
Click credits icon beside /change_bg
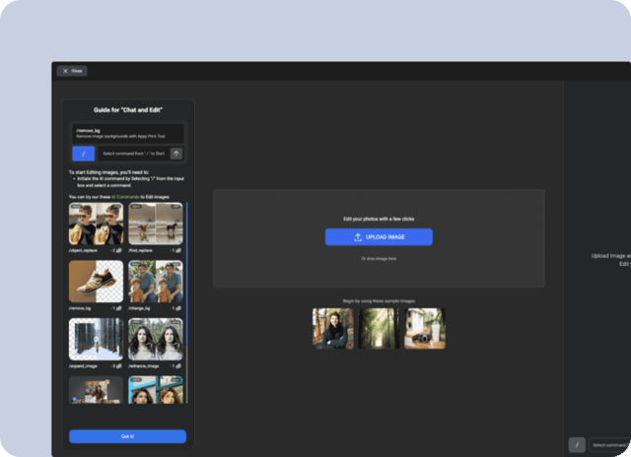(x=178, y=308)
